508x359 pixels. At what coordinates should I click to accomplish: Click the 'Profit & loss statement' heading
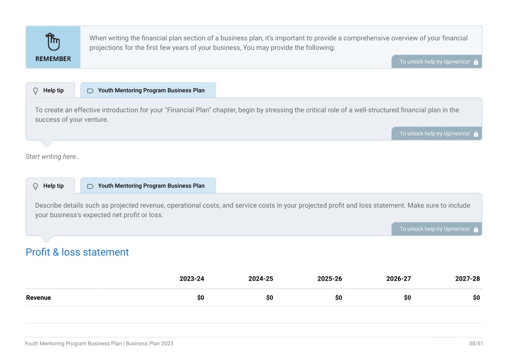pos(77,252)
